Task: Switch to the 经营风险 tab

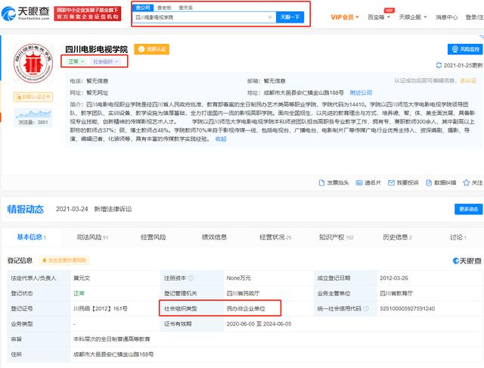Action: [x=153, y=237]
